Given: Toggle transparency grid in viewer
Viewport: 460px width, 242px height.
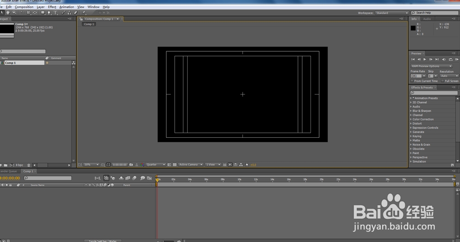Looking at the screenshot, I should tap(174, 165).
